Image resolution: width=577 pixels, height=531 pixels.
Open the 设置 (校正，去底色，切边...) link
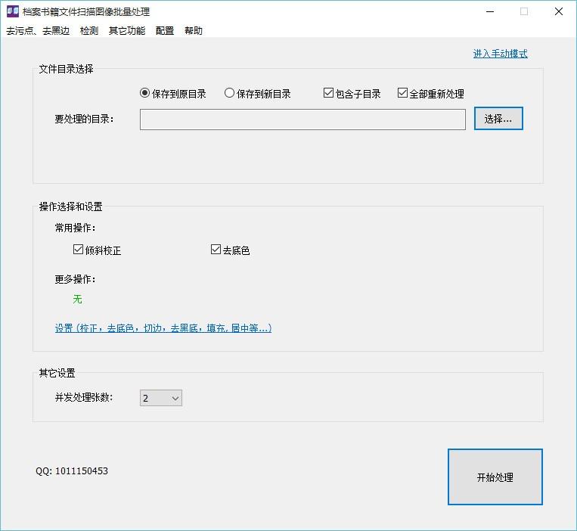tap(163, 328)
